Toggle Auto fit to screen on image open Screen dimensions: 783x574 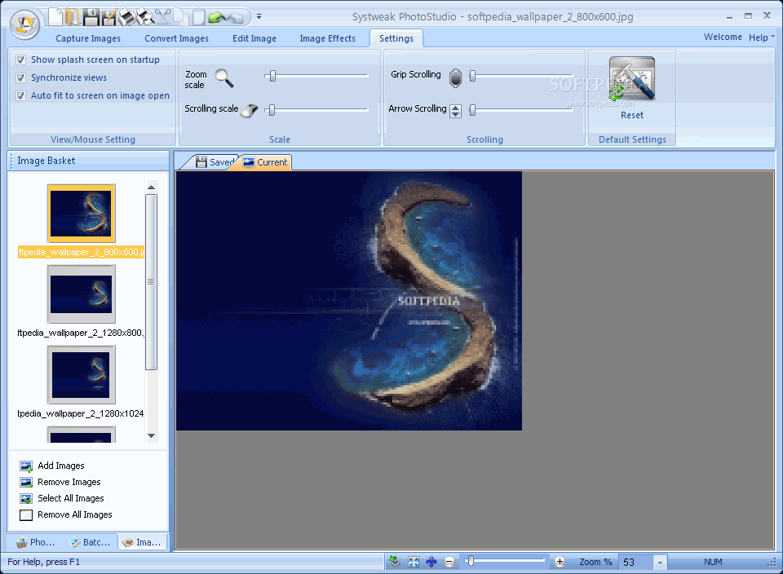coord(20,96)
